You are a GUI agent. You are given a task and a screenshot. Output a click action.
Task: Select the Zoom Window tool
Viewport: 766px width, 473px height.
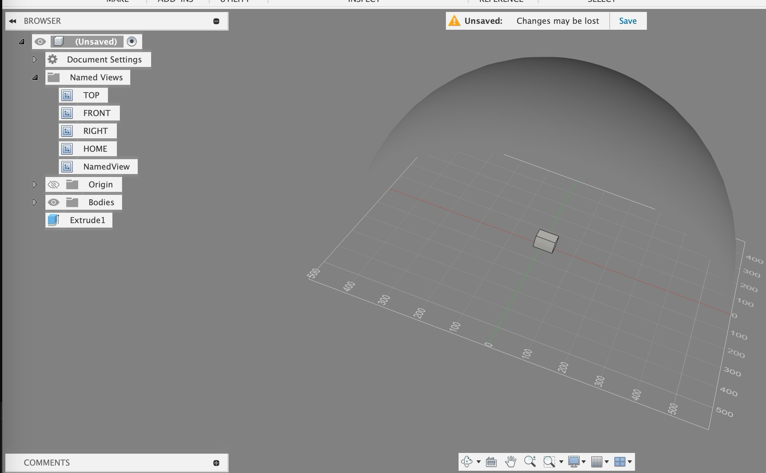click(x=549, y=462)
